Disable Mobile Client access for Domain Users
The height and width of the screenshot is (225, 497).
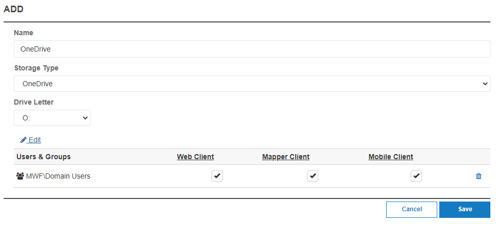tap(417, 176)
